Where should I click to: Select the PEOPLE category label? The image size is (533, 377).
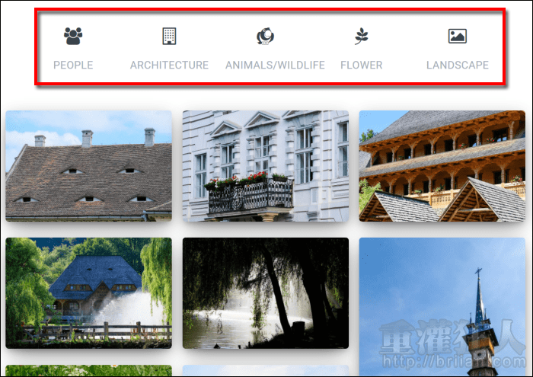point(73,65)
